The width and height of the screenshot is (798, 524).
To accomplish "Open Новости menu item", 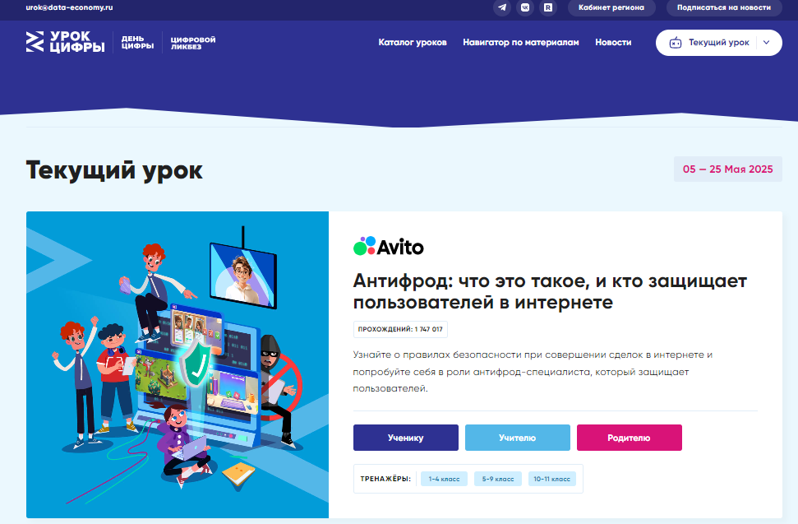I will click(x=613, y=42).
